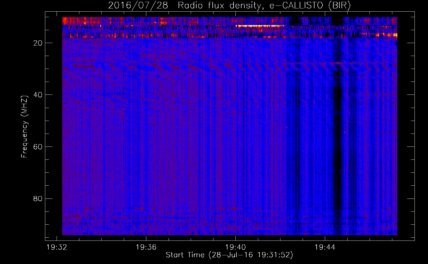The height and width of the screenshot is (264, 428).
Task: Select the 20 MHz frequency tick label
Action: (38, 43)
